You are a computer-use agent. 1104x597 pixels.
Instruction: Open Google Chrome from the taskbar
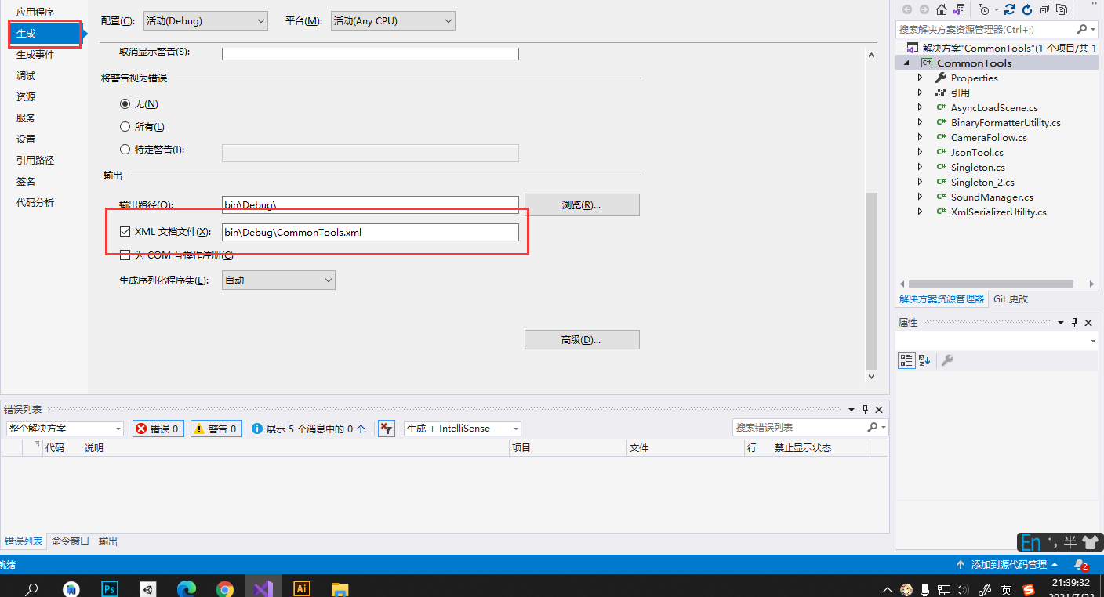[225, 588]
